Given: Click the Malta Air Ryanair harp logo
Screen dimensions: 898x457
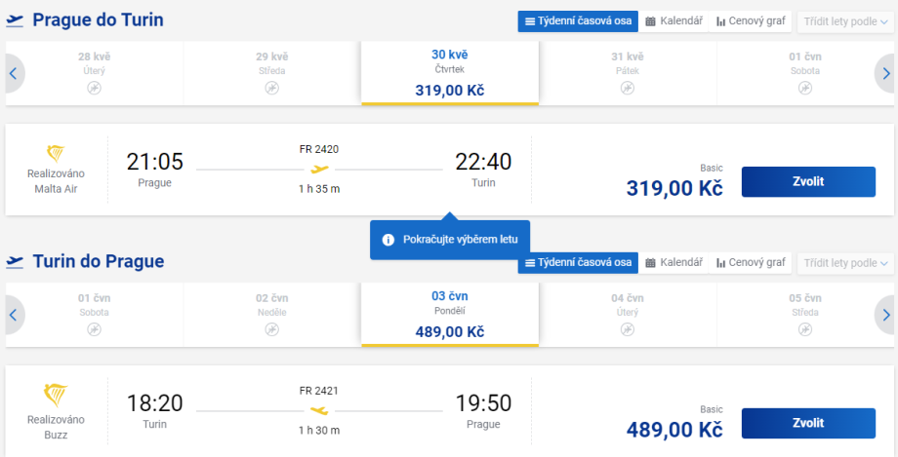Looking at the screenshot, I should coord(56,154).
